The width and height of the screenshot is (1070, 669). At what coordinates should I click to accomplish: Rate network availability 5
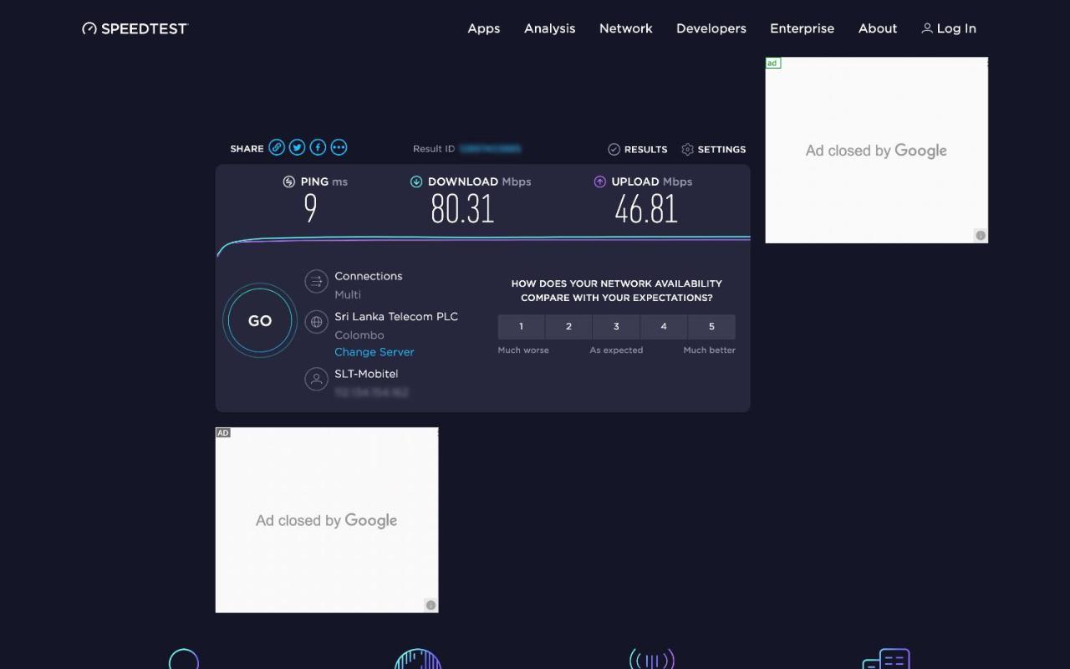pyautogui.click(x=711, y=326)
